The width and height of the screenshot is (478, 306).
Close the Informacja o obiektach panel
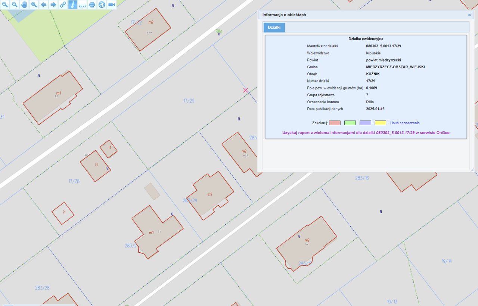coord(469,15)
